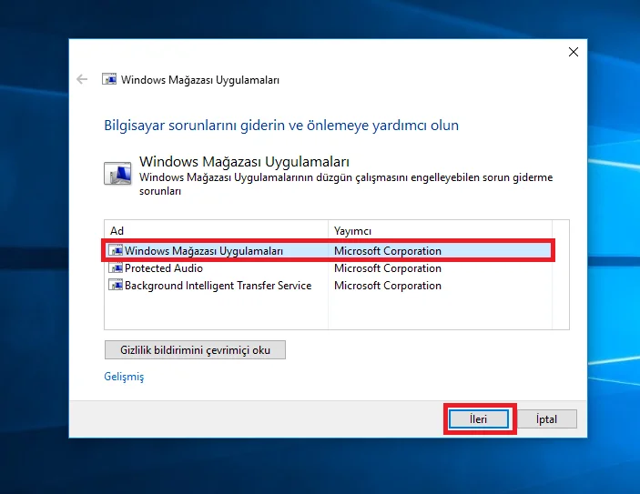This screenshot has width=640, height=494.
Task: Click the icon beside Background Intelligent Transfer Service
Action: pyautogui.click(x=116, y=285)
